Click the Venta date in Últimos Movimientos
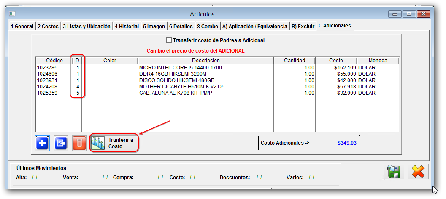 [105, 178]
